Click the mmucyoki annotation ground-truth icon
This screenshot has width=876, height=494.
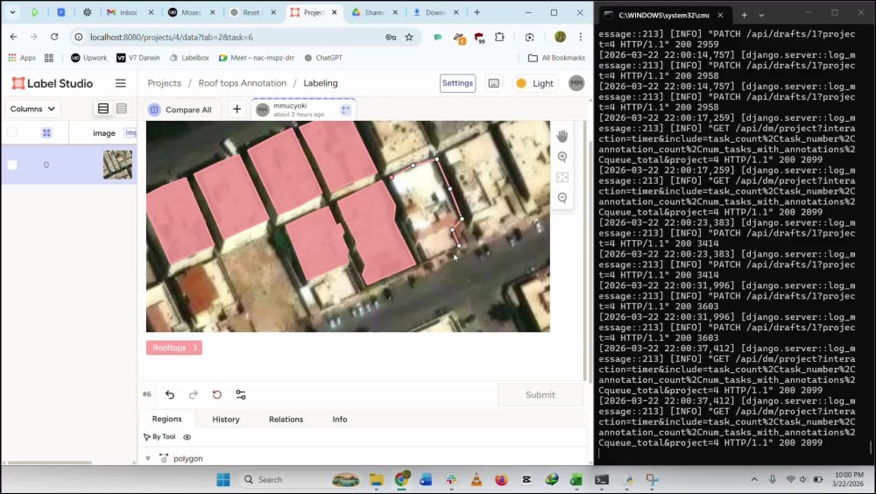tap(346, 109)
